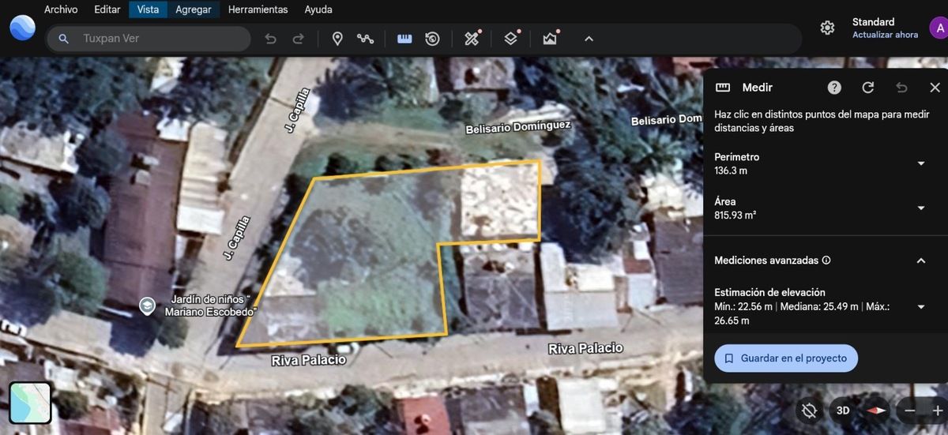This screenshot has height=435, width=948.
Task: Click the ruler measure tool in toolbar
Action: [404, 39]
